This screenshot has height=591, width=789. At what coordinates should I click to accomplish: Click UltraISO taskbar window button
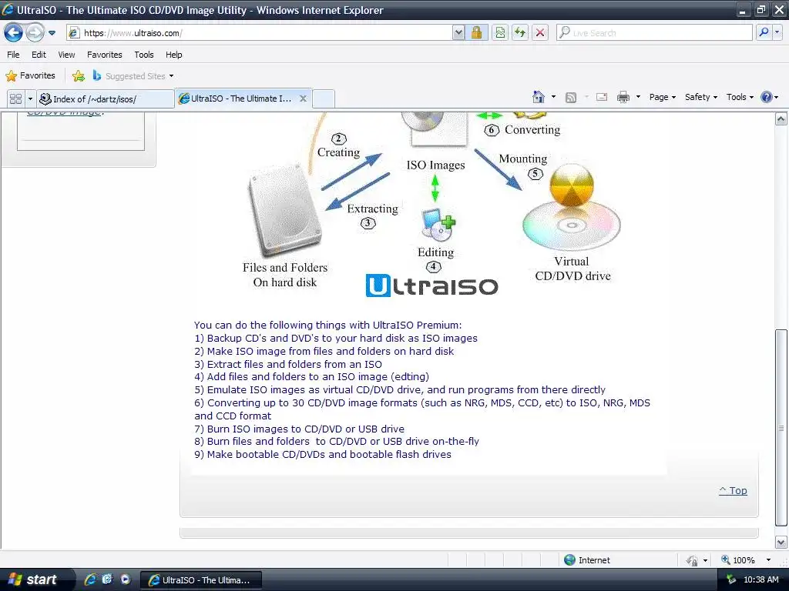click(201, 580)
